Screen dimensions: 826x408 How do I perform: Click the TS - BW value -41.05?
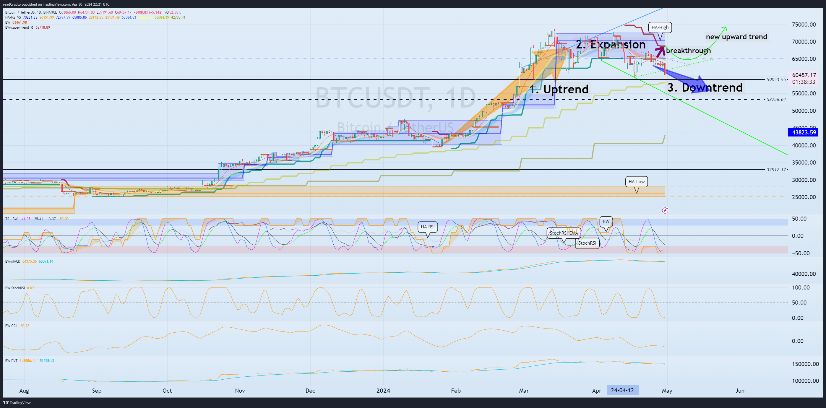[25, 219]
